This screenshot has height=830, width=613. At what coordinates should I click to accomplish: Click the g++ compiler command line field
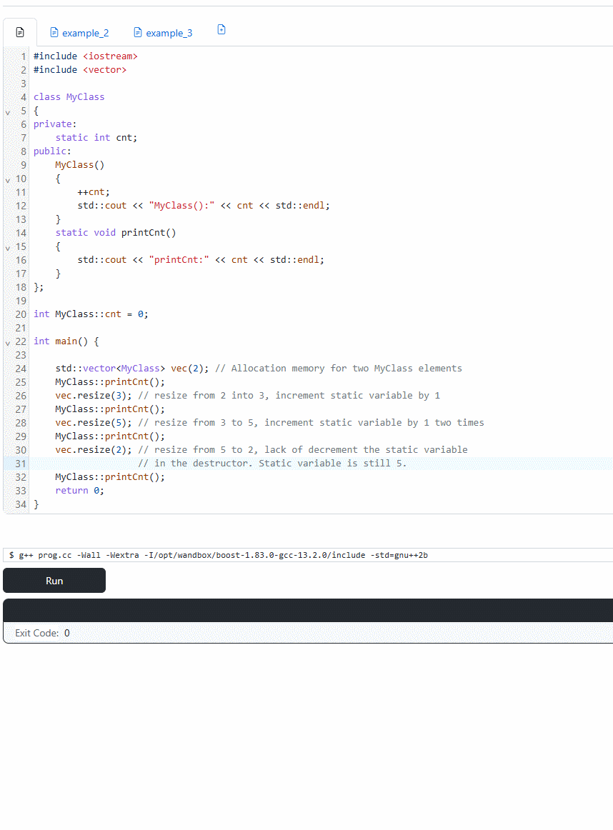click(x=307, y=555)
